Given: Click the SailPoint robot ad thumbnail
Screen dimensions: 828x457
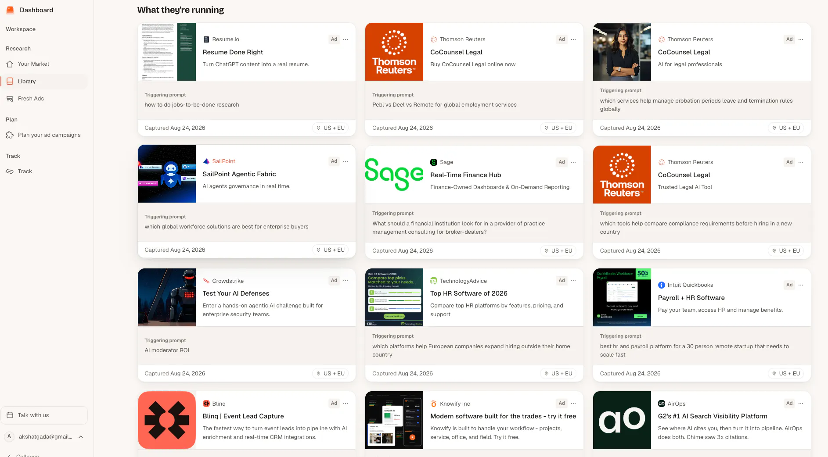Looking at the screenshot, I should tap(167, 174).
